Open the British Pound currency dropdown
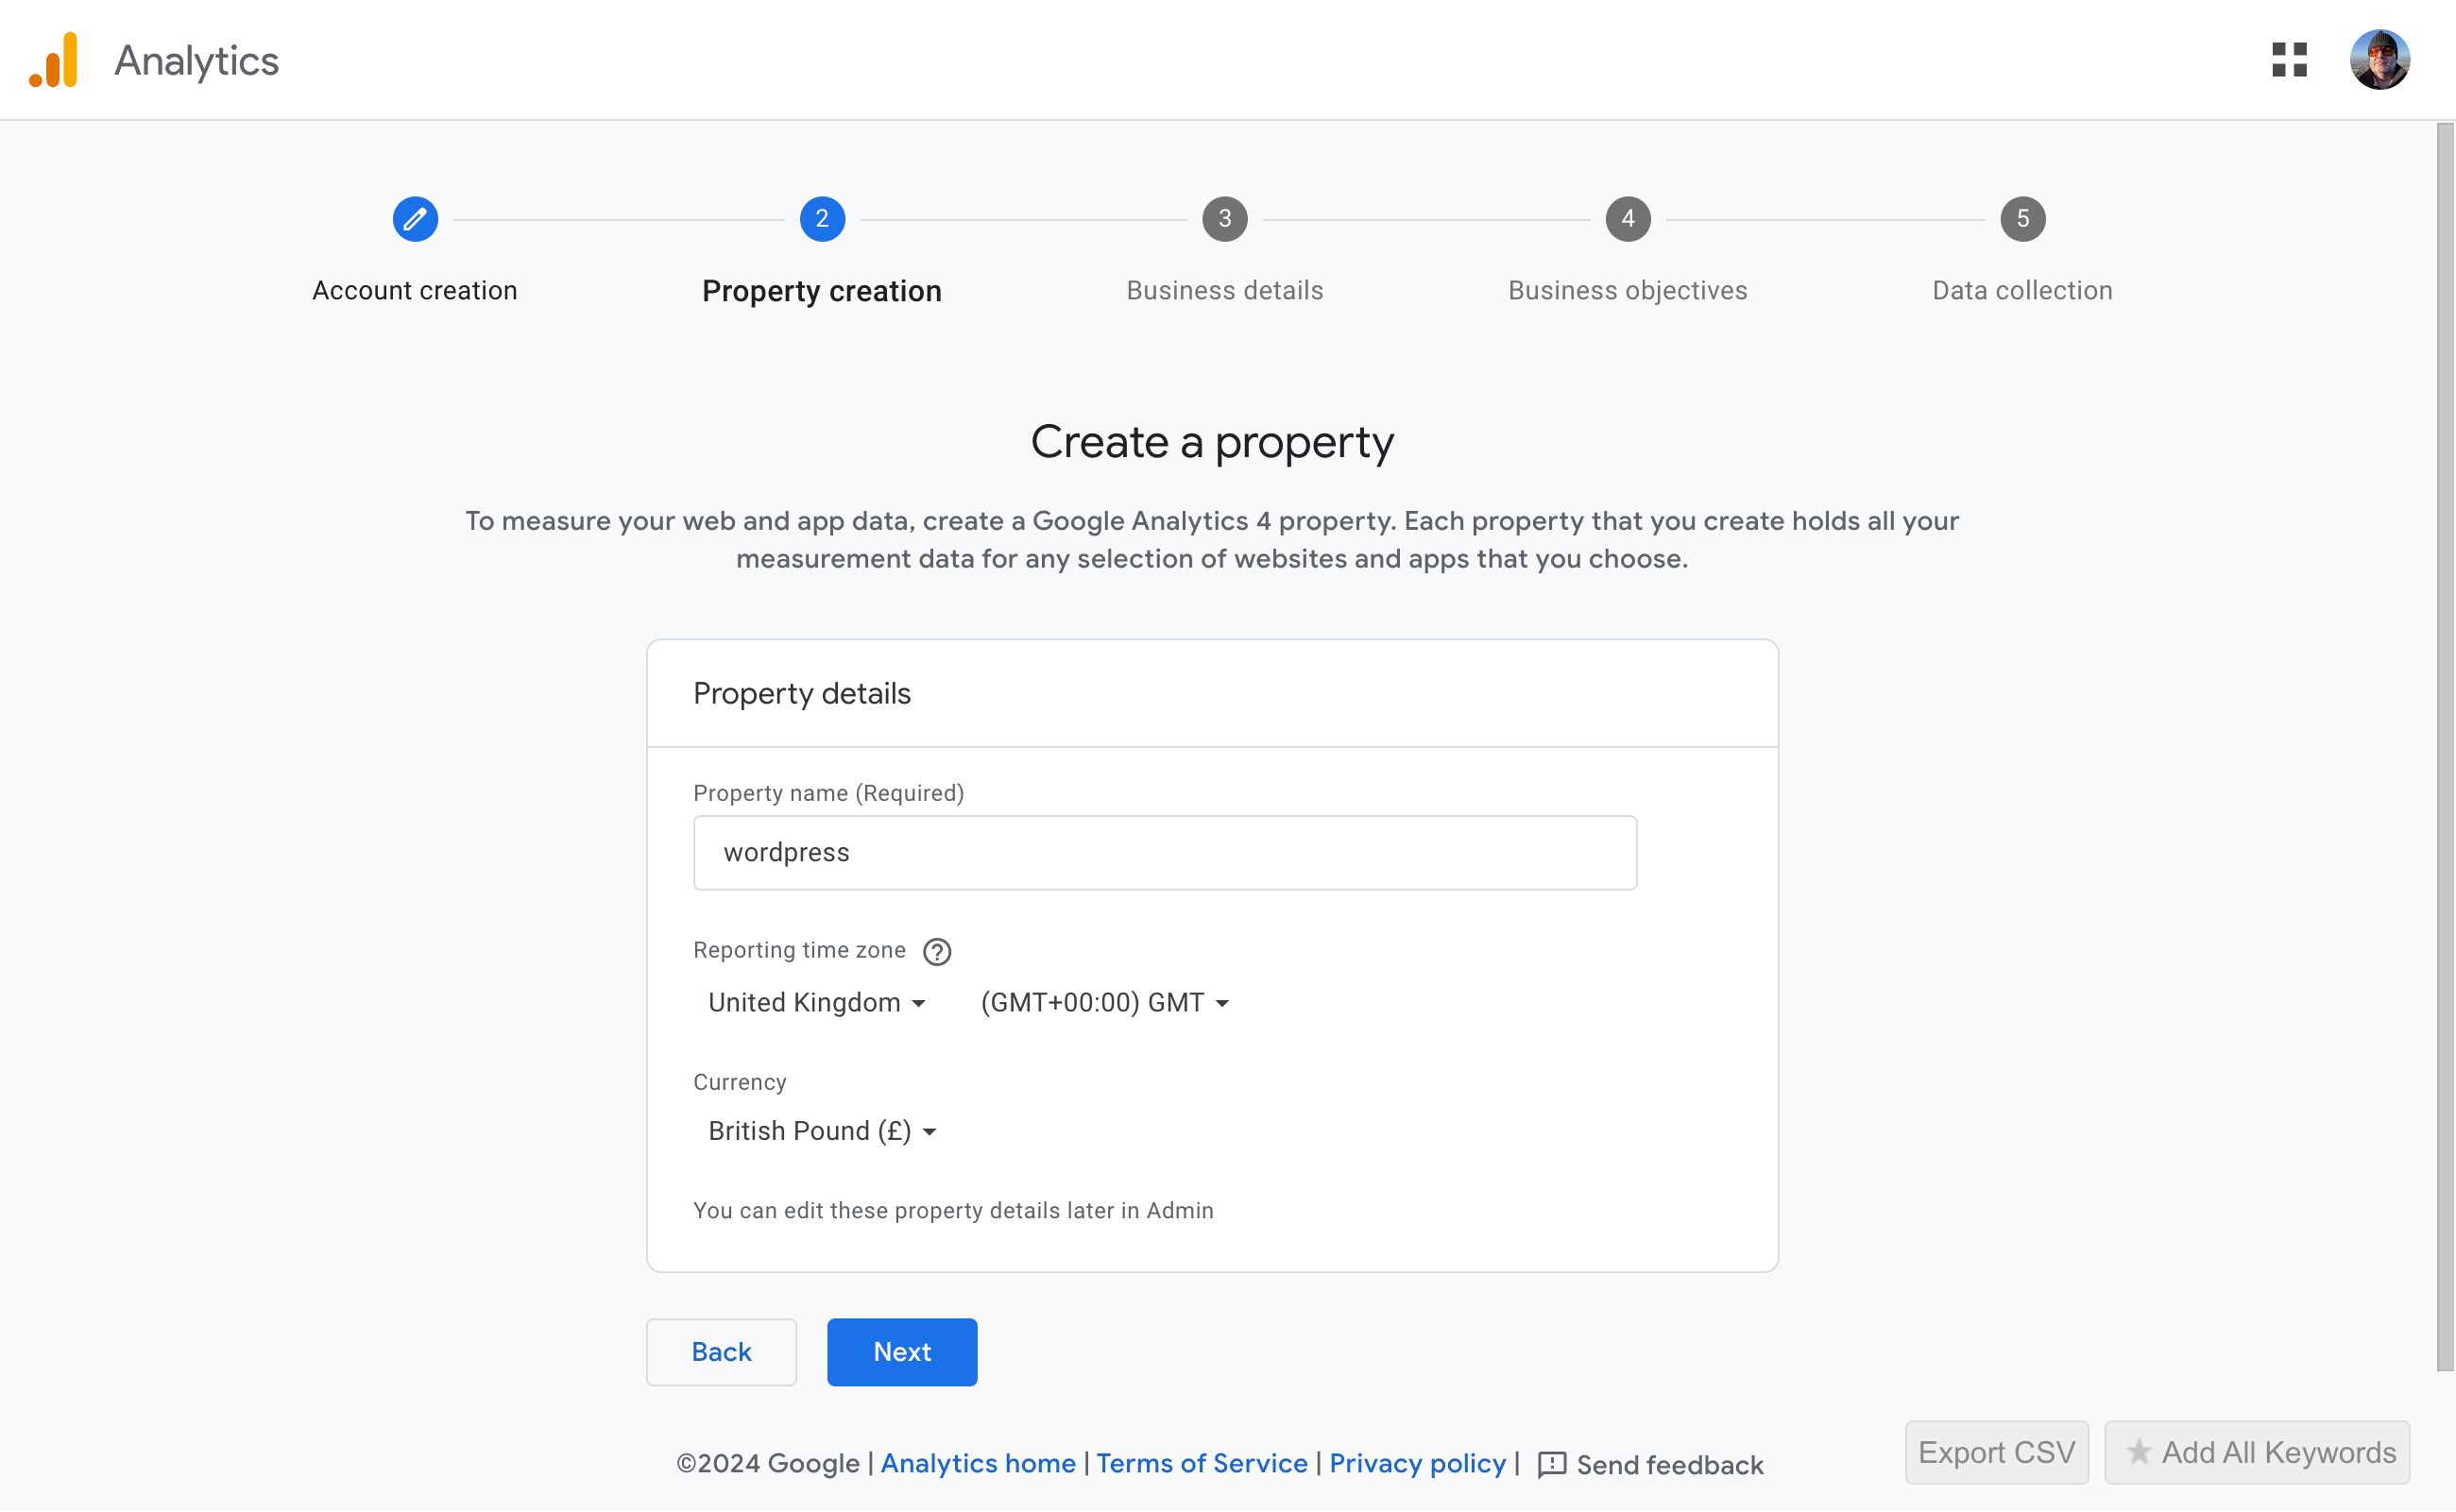The image size is (2456, 1512). pos(821,1131)
